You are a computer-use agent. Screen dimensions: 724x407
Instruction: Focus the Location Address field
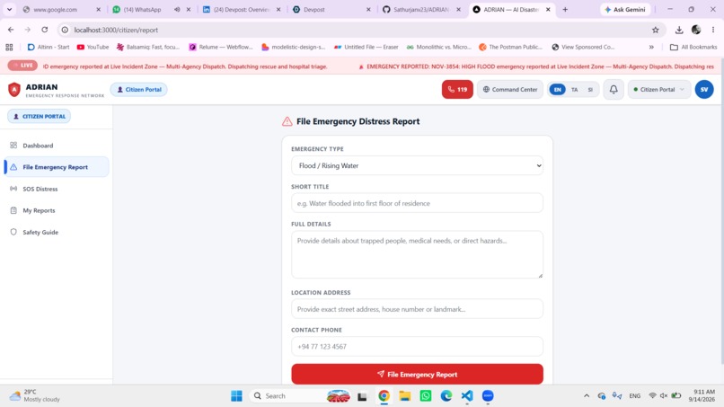tap(417, 309)
